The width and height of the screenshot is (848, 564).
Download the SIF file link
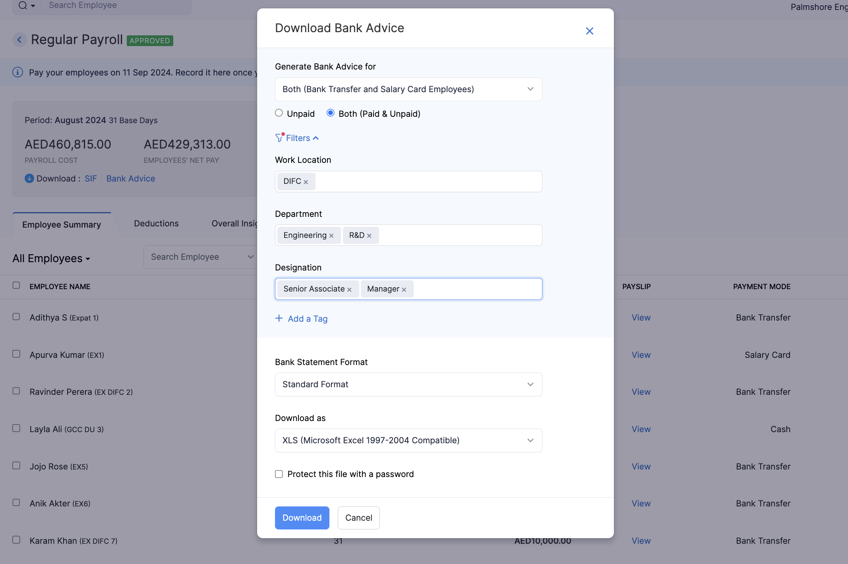tap(91, 178)
